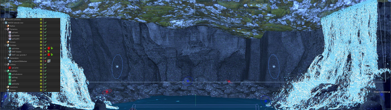391x110 pixels.
Task: Select the left blue ellipse emitter in viewport
Action: pos(117,66)
